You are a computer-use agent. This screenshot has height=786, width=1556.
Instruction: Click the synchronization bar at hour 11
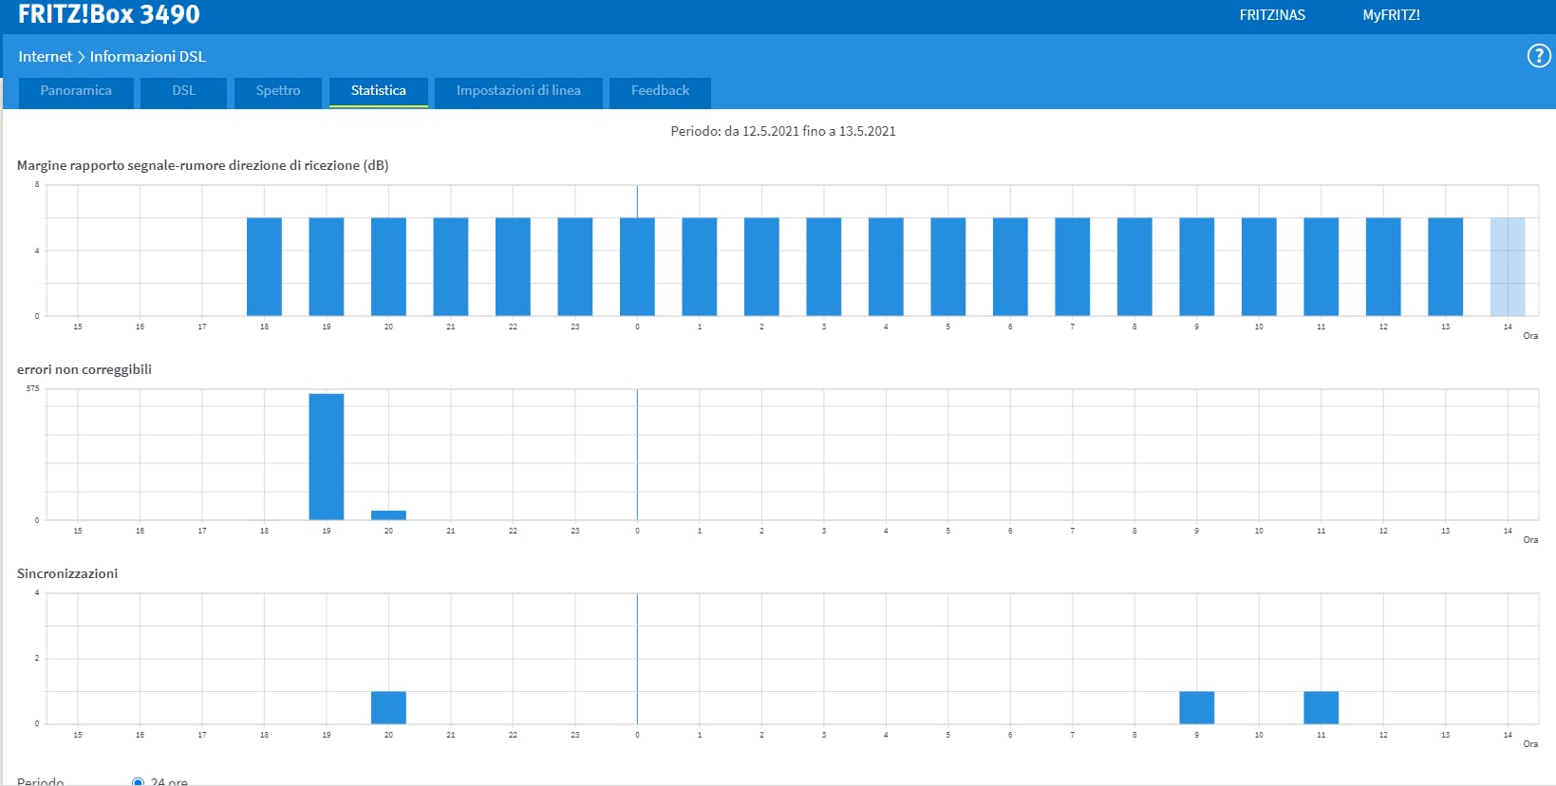pyautogui.click(x=1321, y=707)
